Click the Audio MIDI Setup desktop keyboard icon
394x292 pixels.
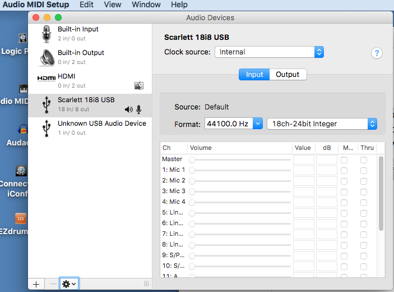click(24, 89)
